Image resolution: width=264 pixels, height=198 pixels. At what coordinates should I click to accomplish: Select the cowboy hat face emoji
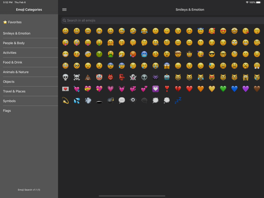click(189, 54)
